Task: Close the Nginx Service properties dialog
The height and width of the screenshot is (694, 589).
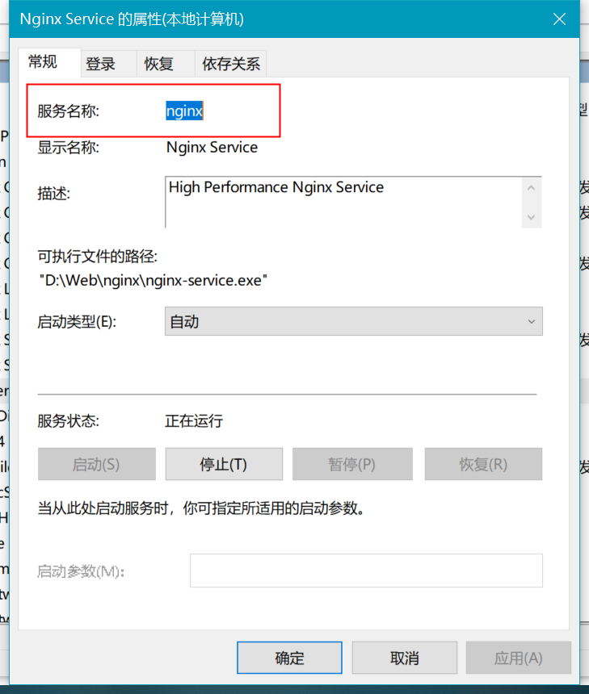Action: point(559,19)
